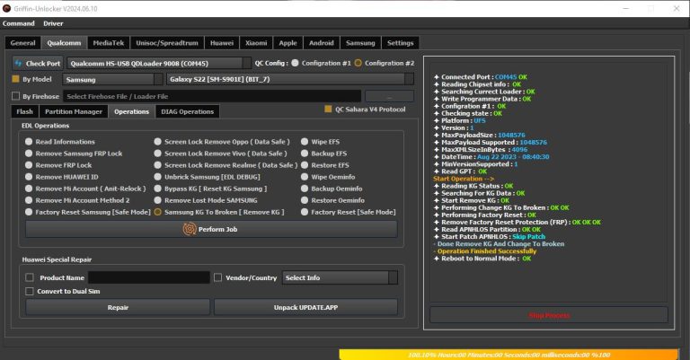690x360 pixels.
Task: Open the Partition Manager tab
Action: [75, 111]
